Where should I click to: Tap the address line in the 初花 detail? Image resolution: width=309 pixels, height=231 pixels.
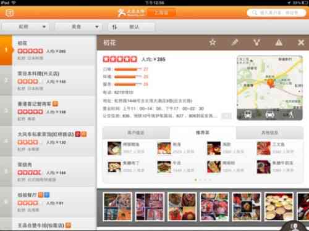point(148,100)
